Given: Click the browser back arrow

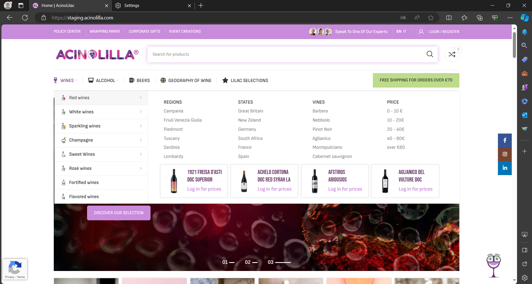Looking at the screenshot, I should tap(10, 18).
